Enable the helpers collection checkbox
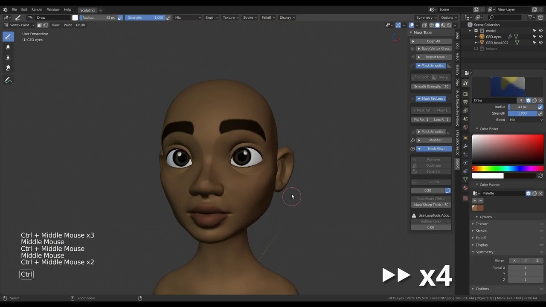Image resolution: width=546 pixels, height=307 pixels. pyautogui.click(x=476, y=49)
